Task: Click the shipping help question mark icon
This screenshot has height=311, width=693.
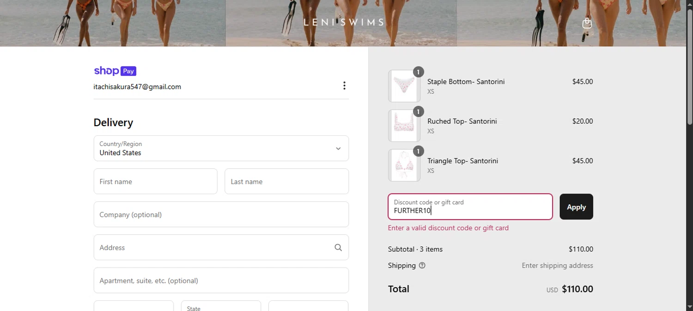Action: pos(422,265)
